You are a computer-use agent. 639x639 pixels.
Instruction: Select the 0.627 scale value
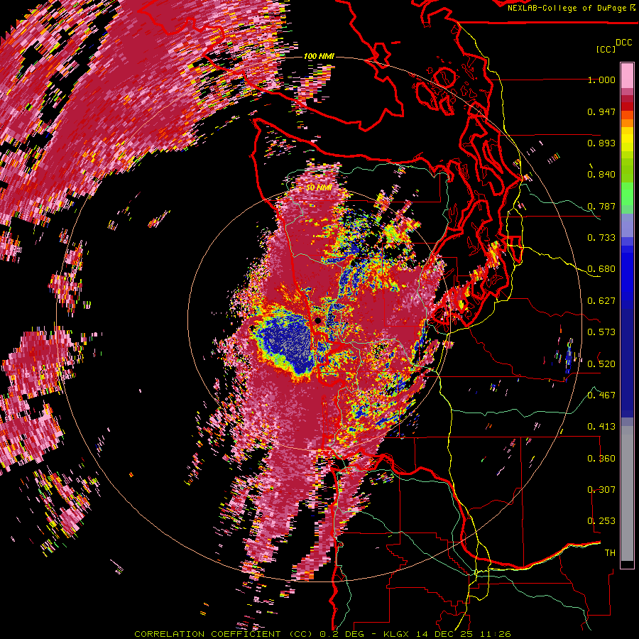[601, 301]
